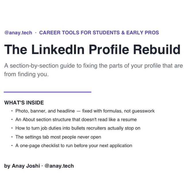
Task: Click the word LinkedIn in the title
Action: click(x=58, y=49)
